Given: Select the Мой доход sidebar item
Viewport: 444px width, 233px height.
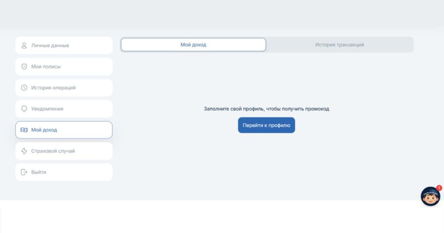Looking at the screenshot, I should pyautogui.click(x=44, y=130).
